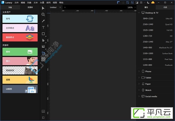
Task: Activate the Zoom magnifier tool
Action: tap(43, 14)
